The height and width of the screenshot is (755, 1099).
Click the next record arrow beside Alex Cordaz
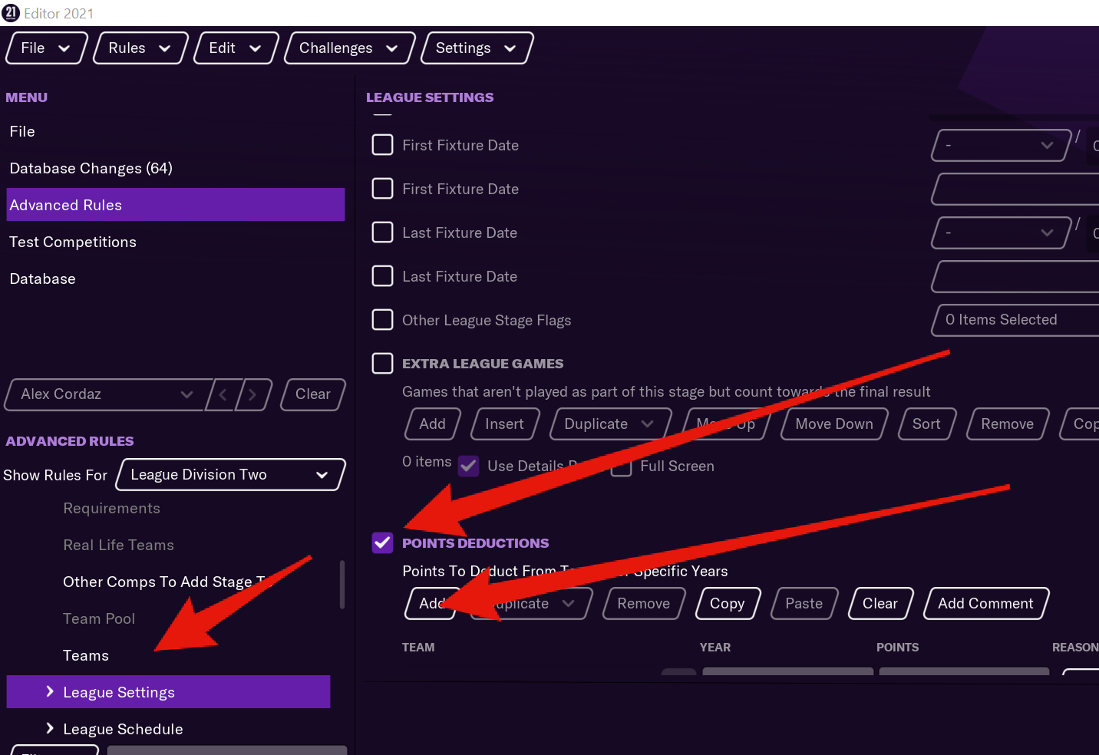pyautogui.click(x=253, y=394)
